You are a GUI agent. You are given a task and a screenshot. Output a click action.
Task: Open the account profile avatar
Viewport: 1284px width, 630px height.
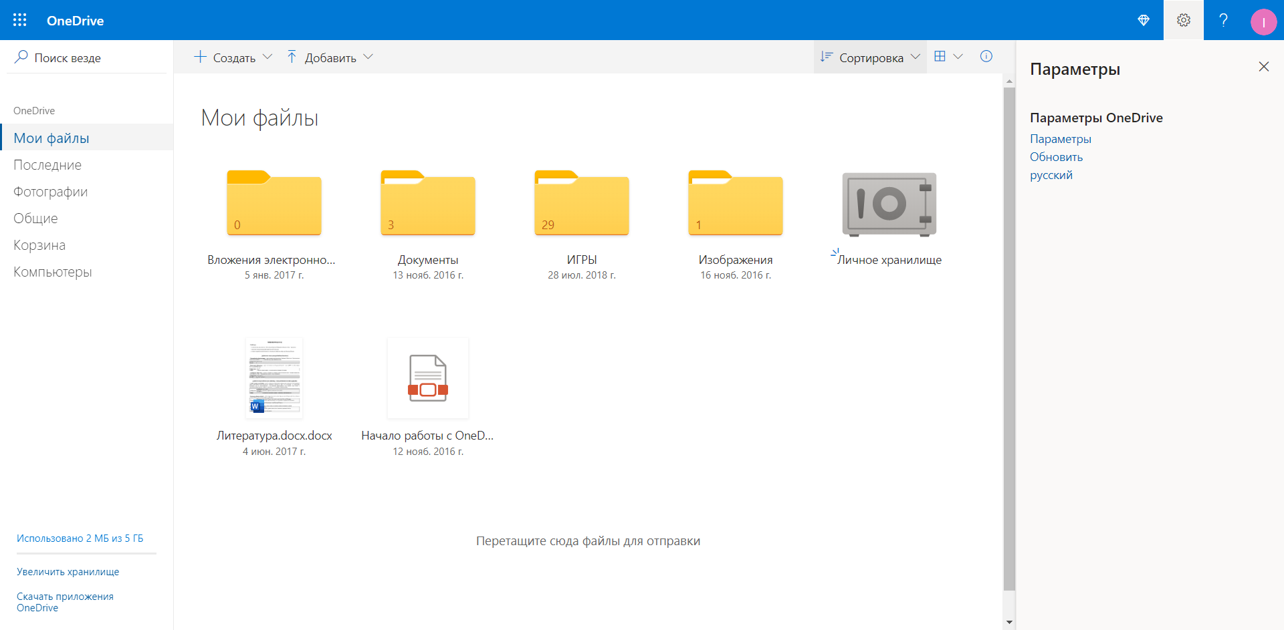[x=1263, y=22]
